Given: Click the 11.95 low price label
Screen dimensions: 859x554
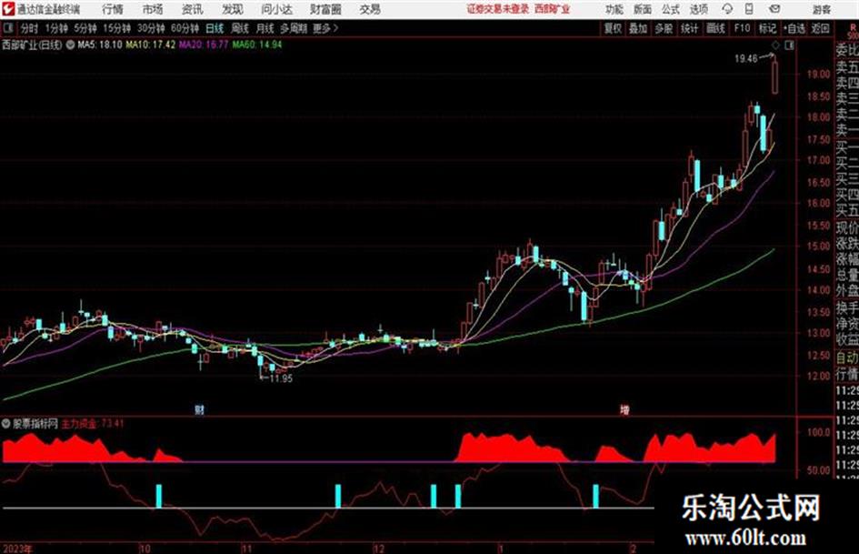Looking at the screenshot, I should pos(281,378).
